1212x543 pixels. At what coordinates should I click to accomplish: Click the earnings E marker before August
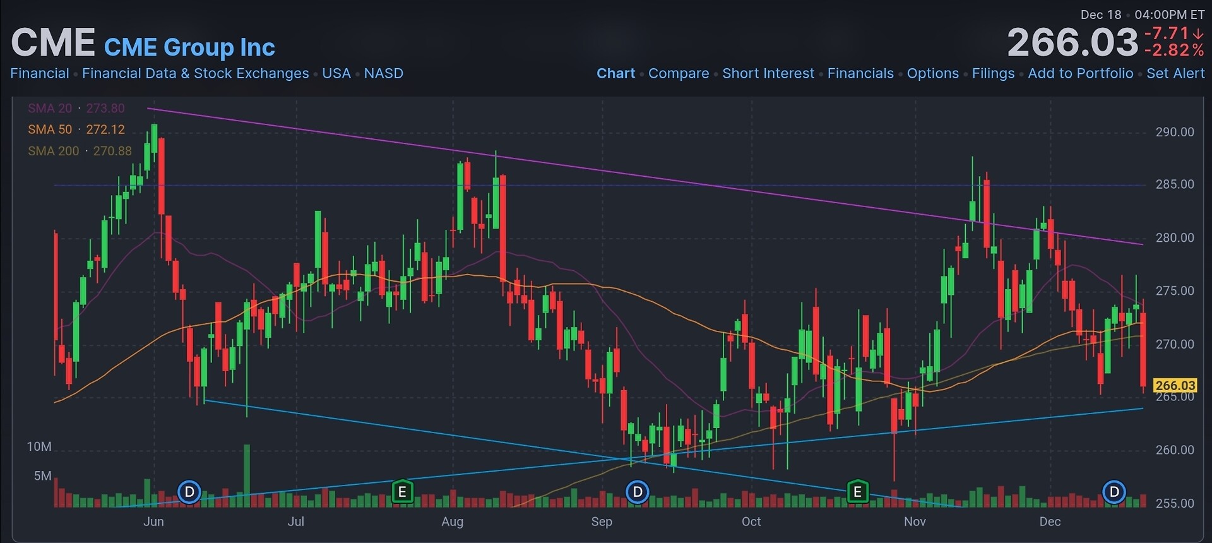(x=402, y=491)
